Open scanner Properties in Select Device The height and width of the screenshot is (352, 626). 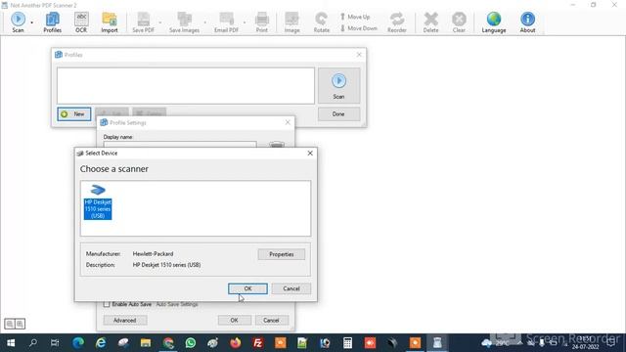click(x=282, y=254)
